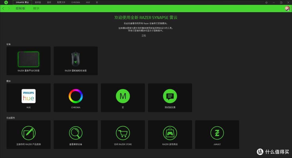Switch to the 鼠标垫 tab
This screenshot has width=292, height=158.
pyautogui.click(x=38, y=2)
